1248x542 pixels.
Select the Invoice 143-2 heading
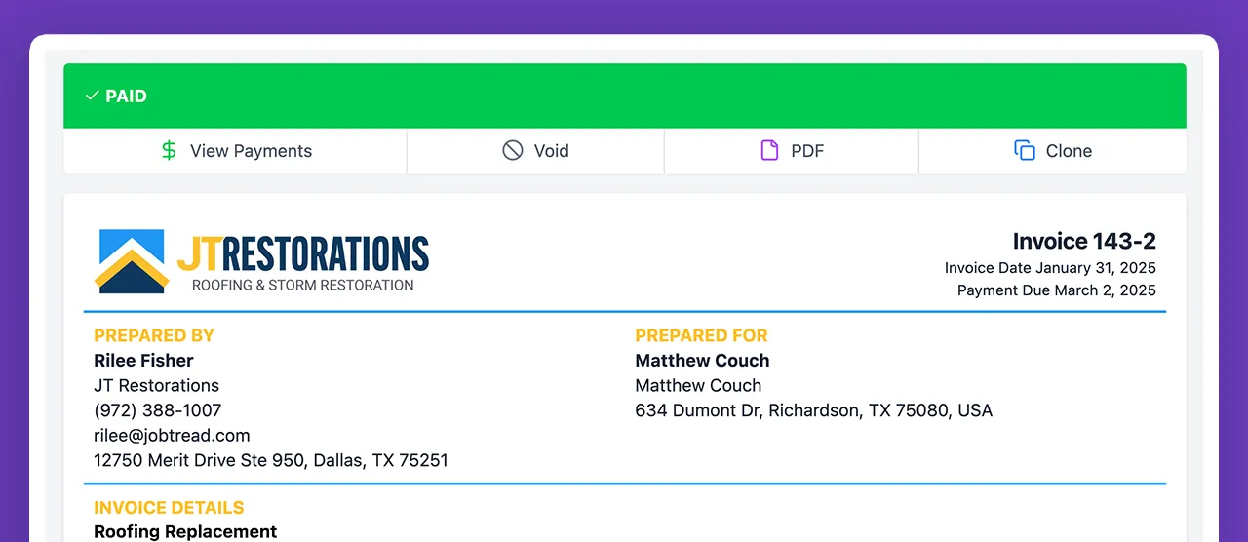click(1084, 242)
